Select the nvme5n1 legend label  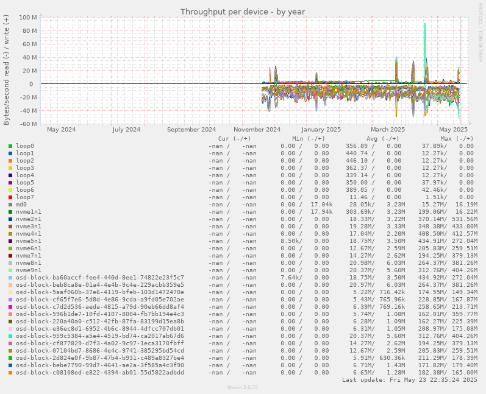click(x=29, y=241)
